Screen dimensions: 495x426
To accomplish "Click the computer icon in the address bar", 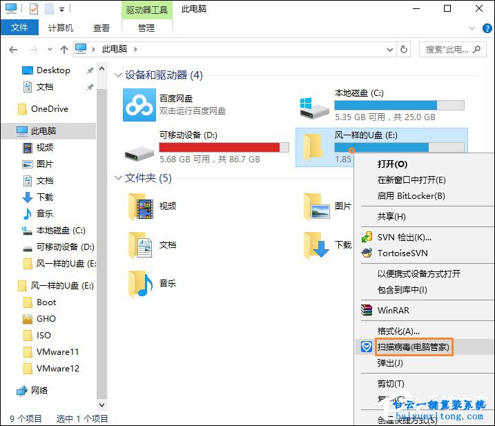I will pyautogui.click(x=81, y=49).
